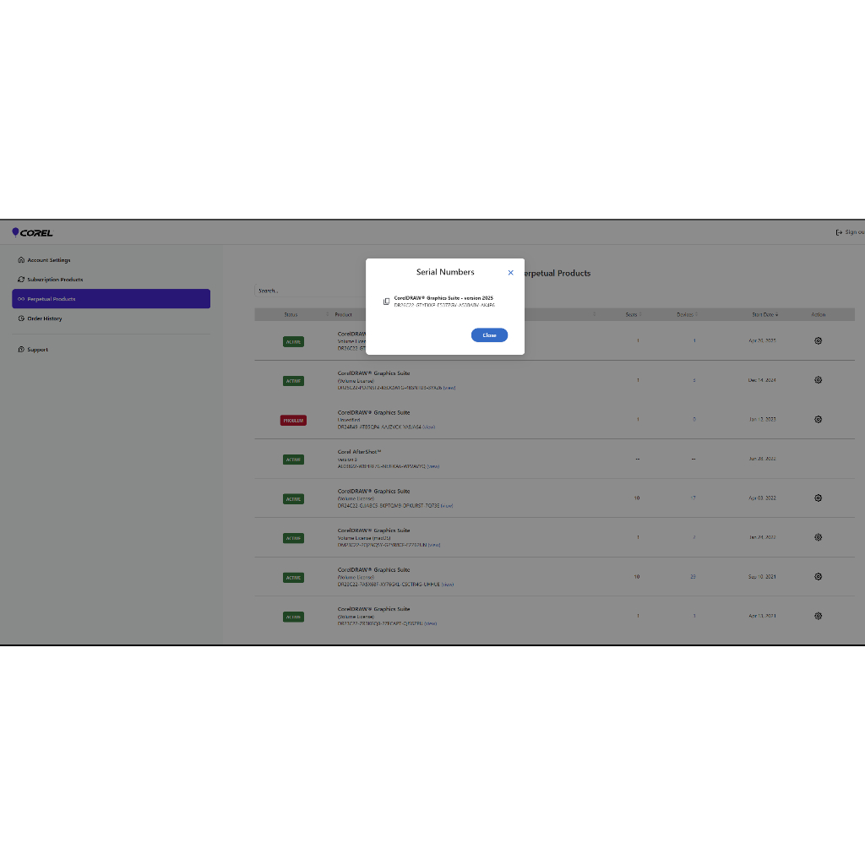Sort by the Start Date column
Image resolution: width=865 pixels, height=865 pixels.
tap(764, 314)
